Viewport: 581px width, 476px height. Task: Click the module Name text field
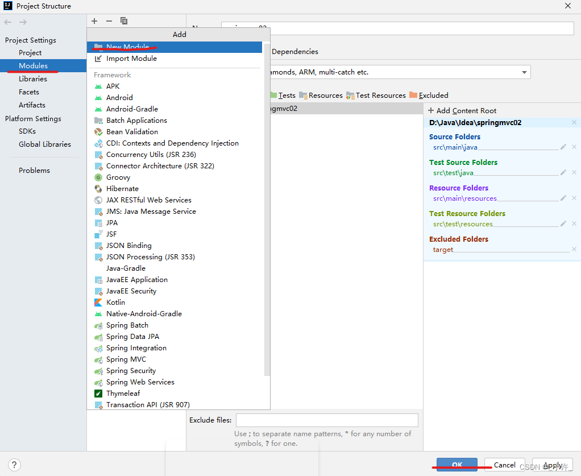[x=397, y=28]
